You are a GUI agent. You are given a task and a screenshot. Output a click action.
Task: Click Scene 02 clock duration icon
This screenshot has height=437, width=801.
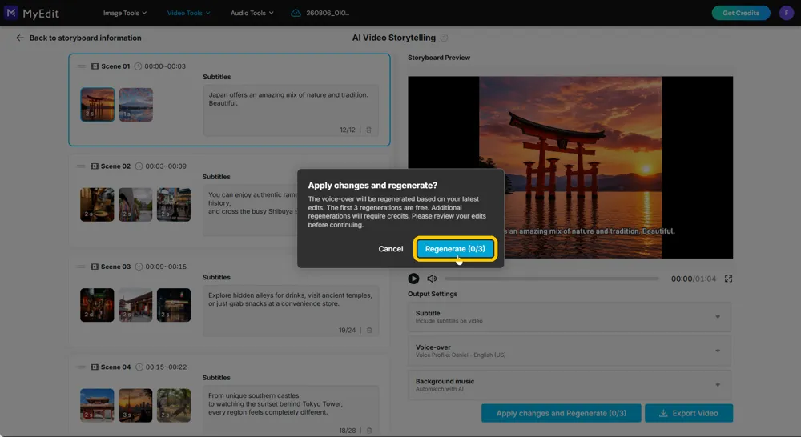pos(139,166)
